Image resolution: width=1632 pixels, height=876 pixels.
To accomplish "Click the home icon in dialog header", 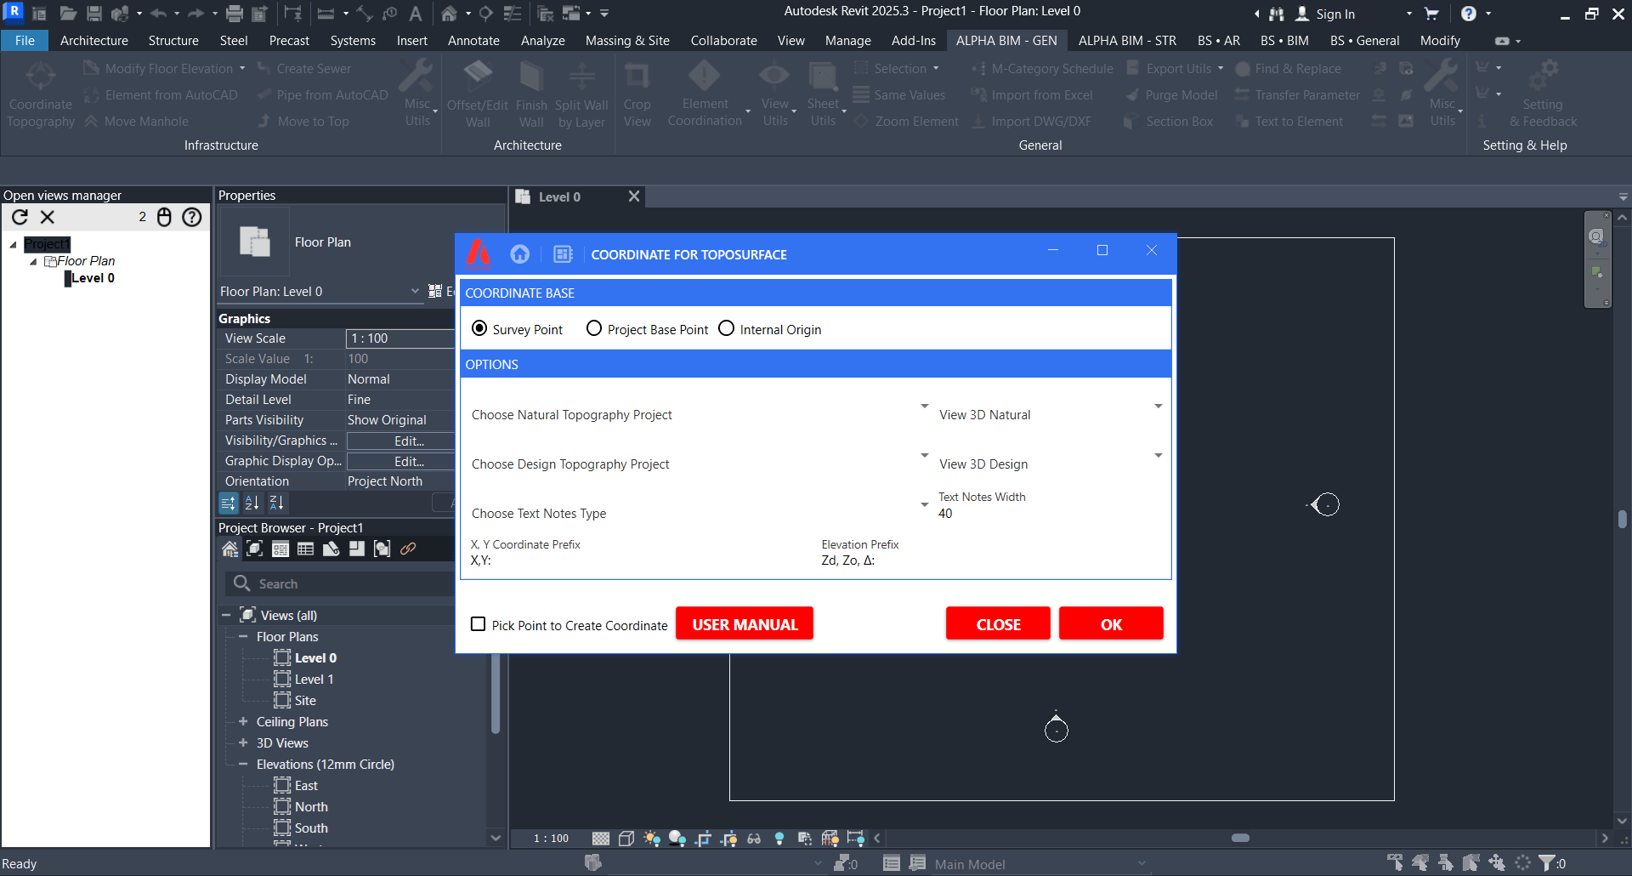I will tap(519, 254).
